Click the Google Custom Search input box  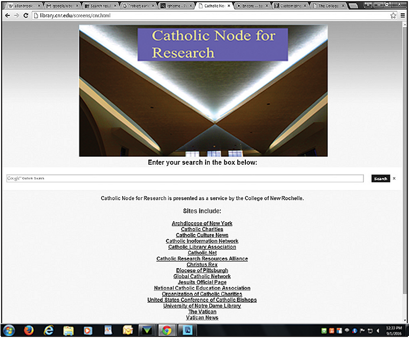coord(185,178)
